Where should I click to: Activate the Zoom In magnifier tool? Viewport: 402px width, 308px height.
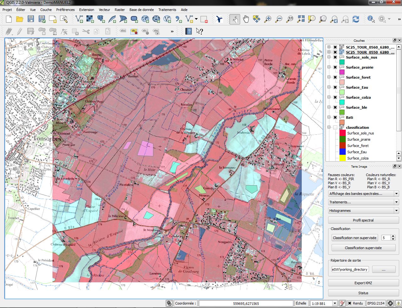click(x=267, y=19)
